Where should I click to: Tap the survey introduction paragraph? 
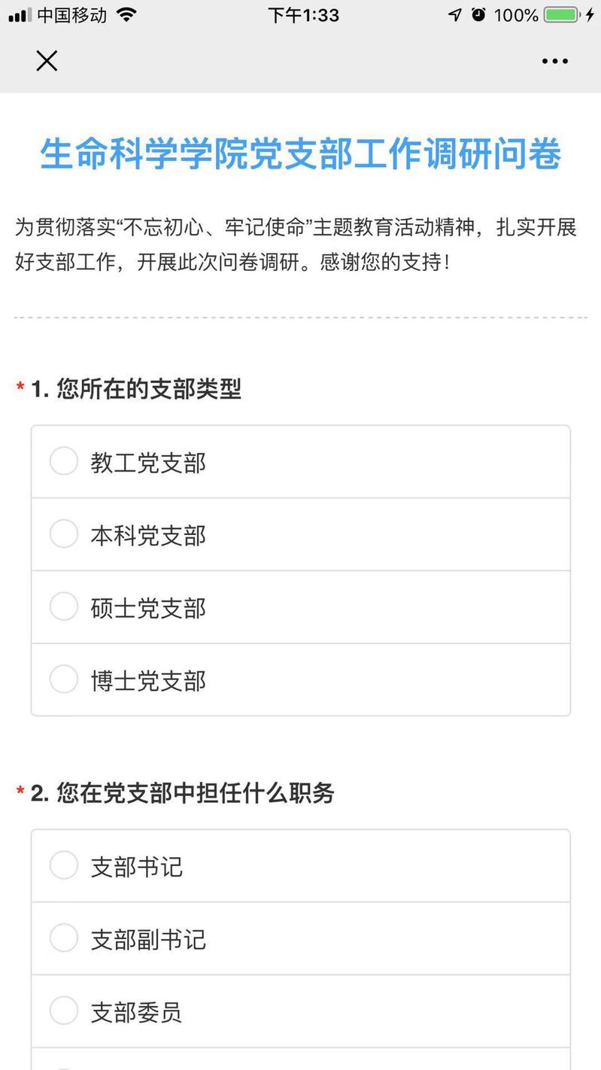coord(296,245)
